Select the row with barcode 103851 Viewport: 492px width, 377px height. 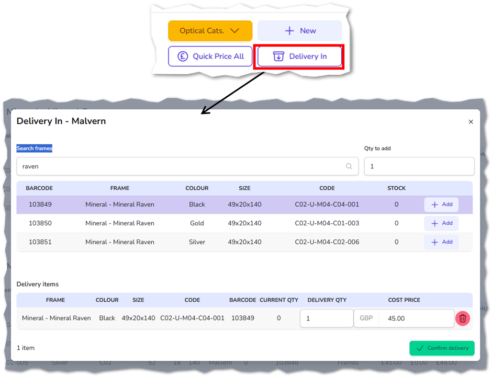244,242
